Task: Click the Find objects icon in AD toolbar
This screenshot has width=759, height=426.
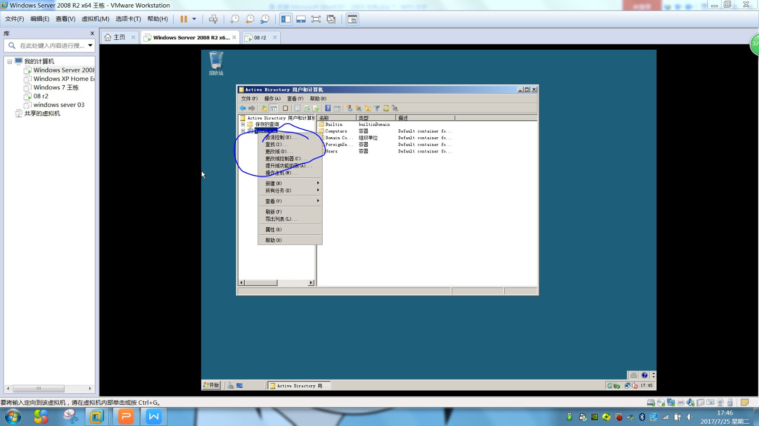Action: tap(386, 108)
